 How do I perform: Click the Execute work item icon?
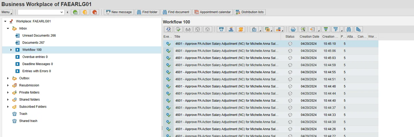tap(178, 29)
